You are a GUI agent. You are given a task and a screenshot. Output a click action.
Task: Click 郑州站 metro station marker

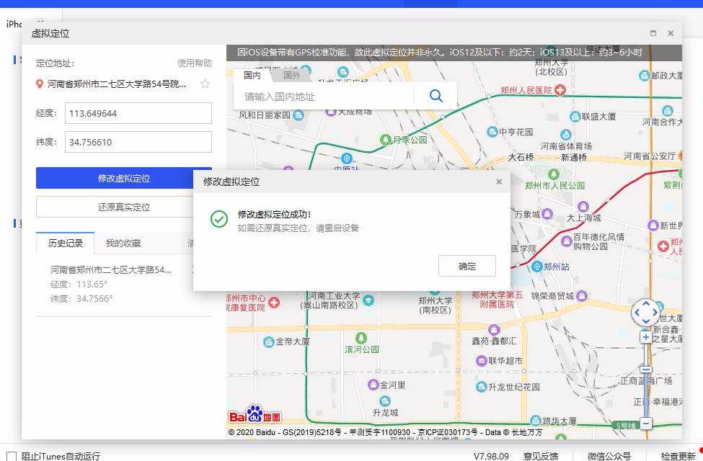click(536, 267)
